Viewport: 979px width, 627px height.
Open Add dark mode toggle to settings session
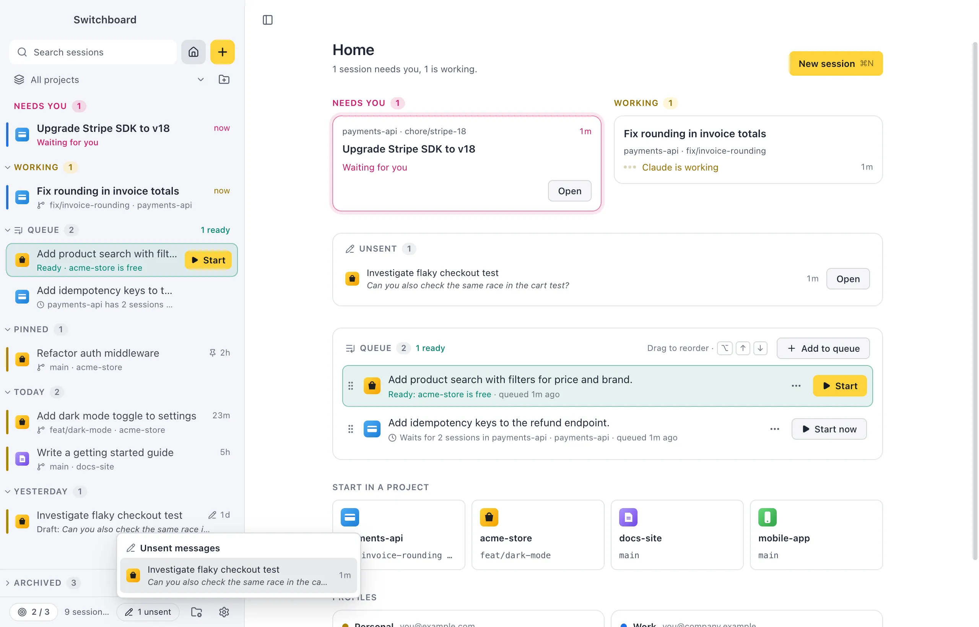point(121,422)
